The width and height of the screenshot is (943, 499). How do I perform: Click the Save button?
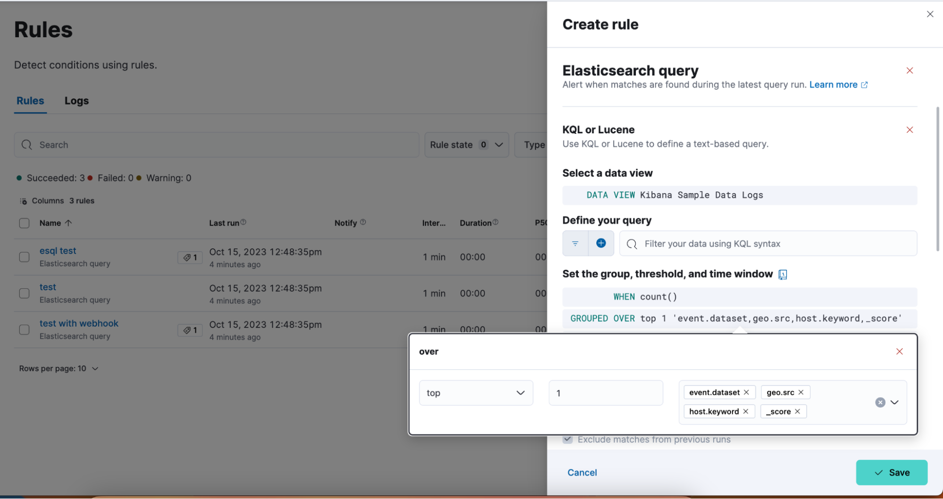point(891,473)
